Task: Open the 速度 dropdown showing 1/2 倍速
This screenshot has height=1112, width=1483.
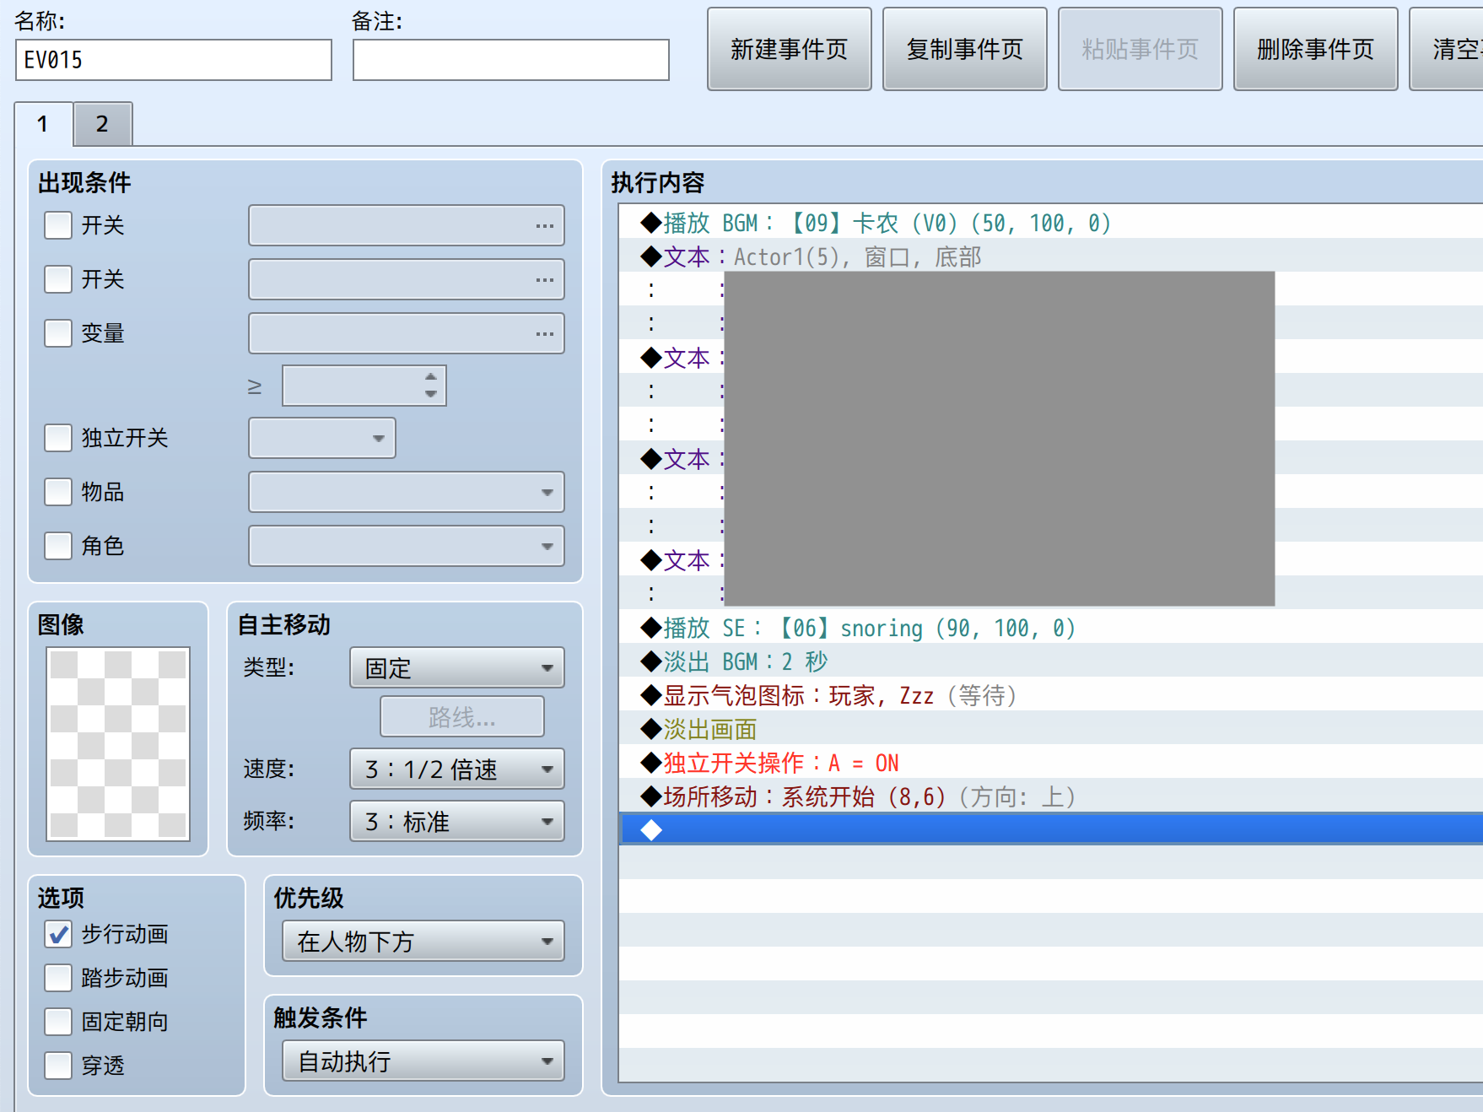Action: (x=457, y=769)
